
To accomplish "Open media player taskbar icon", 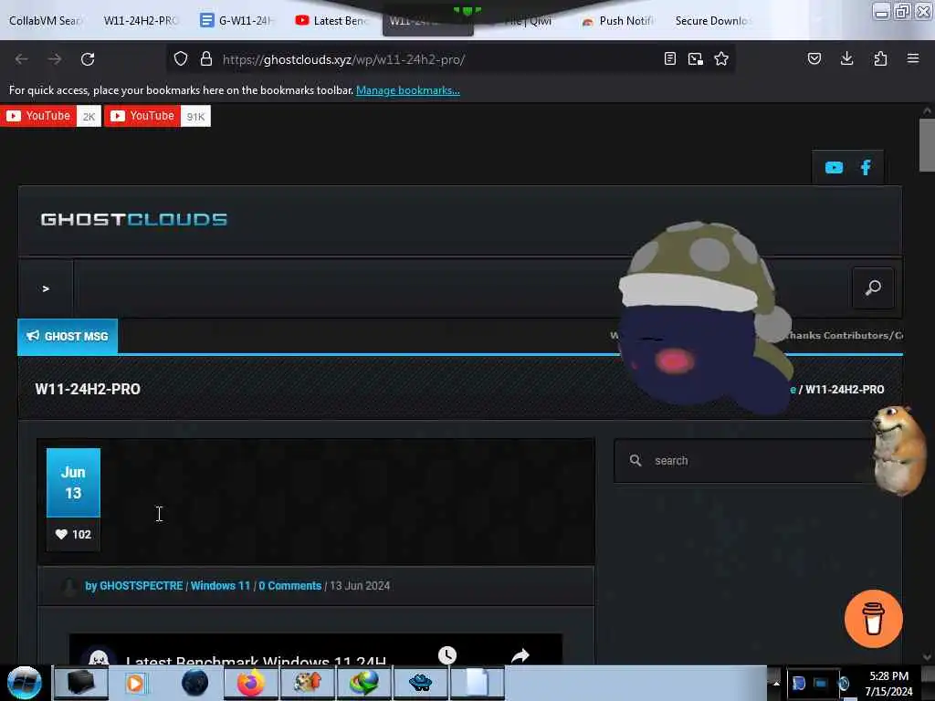I will [x=135, y=683].
